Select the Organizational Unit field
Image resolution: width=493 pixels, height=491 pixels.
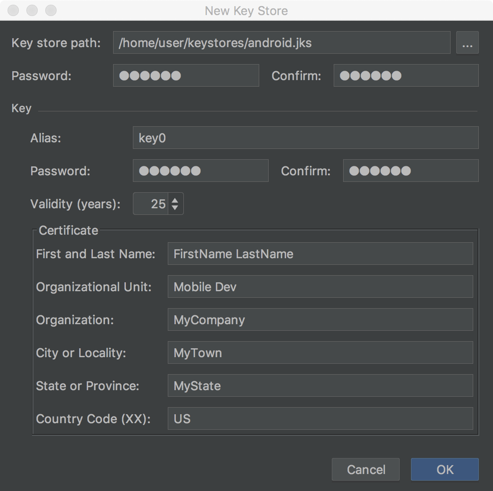click(320, 286)
